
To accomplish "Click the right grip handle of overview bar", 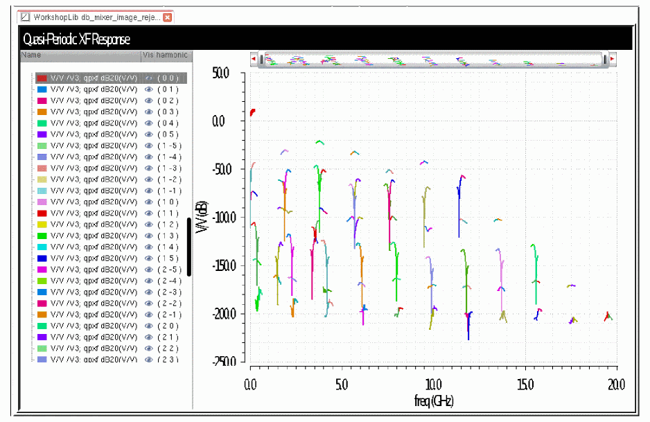I will [x=605, y=60].
